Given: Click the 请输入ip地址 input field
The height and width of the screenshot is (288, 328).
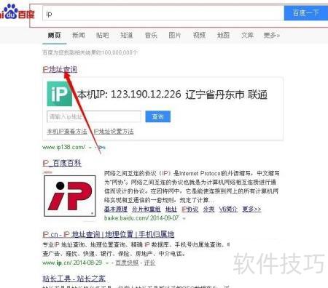Looking at the screenshot, I should (x=94, y=116).
